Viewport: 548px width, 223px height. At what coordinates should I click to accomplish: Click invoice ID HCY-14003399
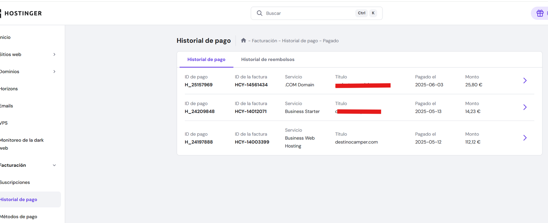pos(252,142)
